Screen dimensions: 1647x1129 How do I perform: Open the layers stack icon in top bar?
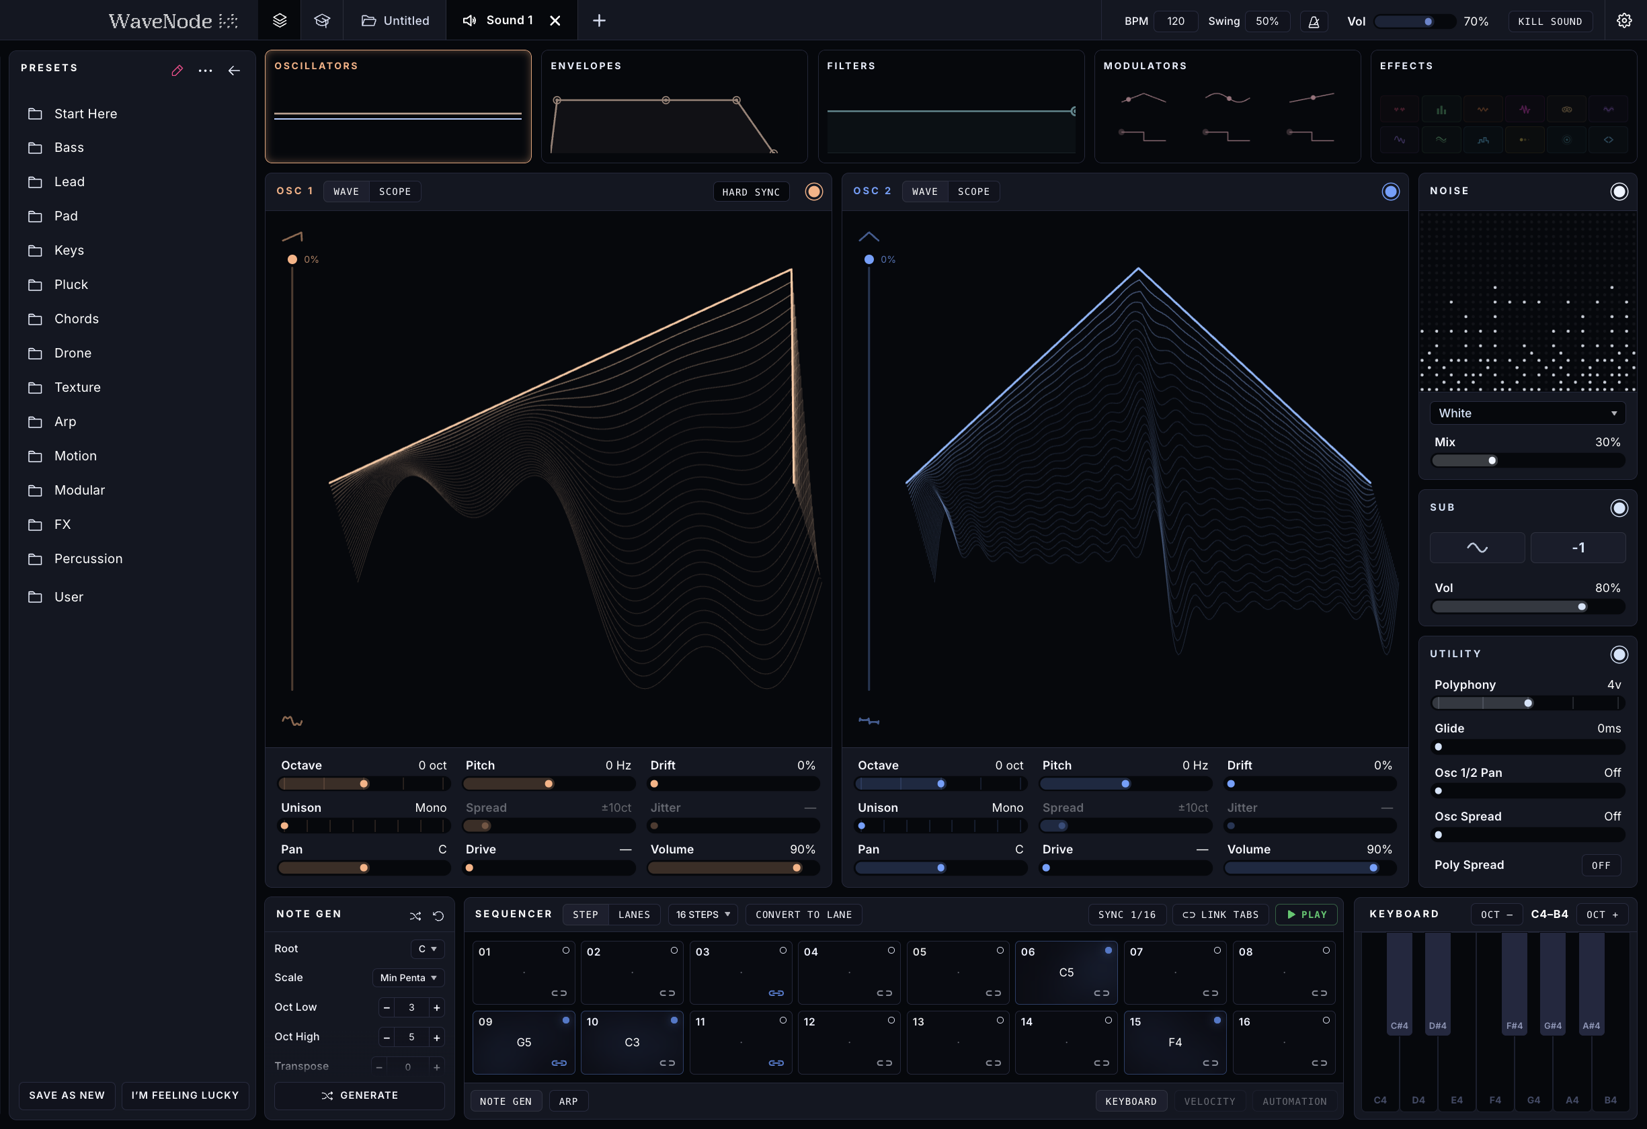(x=279, y=21)
